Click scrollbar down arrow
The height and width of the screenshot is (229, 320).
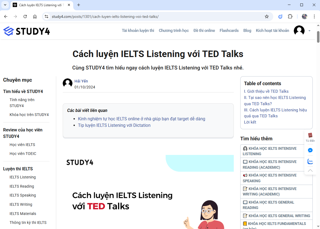click(318, 226)
